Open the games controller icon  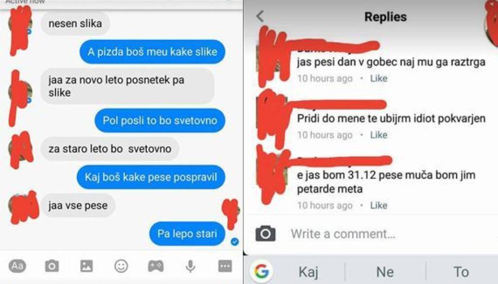(156, 266)
